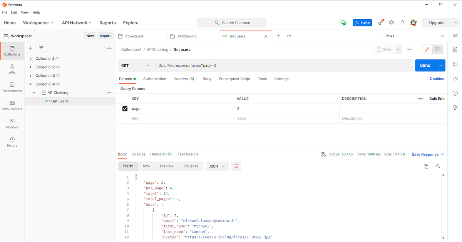The image size is (462, 242).
Task: Open the History sidebar panel
Action: (x=12, y=140)
